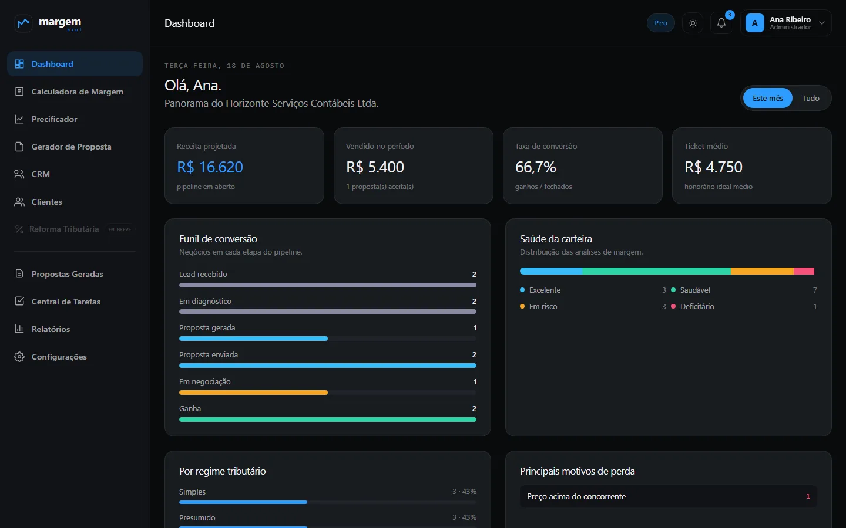Click the margem azul logo icon
846x528 pixels.
pos(23,23)
